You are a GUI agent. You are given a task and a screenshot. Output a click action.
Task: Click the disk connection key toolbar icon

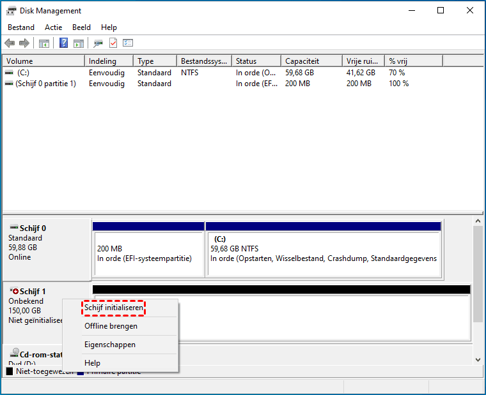98,43
